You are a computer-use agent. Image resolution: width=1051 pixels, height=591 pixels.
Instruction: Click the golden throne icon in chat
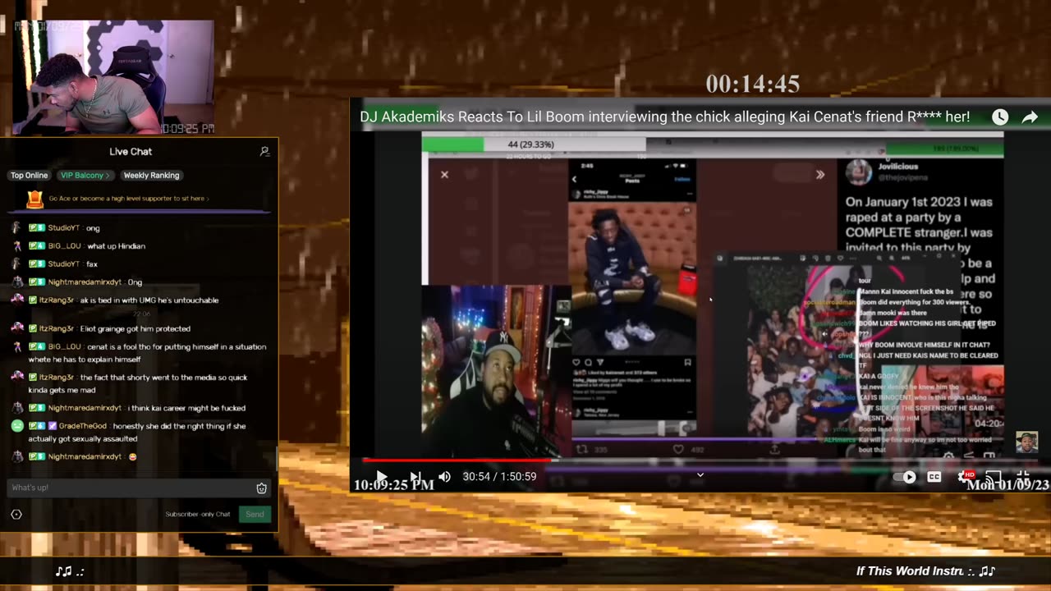point(34,199)
